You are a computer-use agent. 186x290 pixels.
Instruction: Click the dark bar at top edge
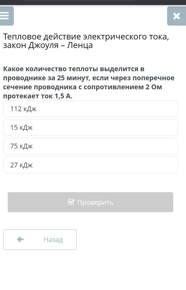point(93,2)
